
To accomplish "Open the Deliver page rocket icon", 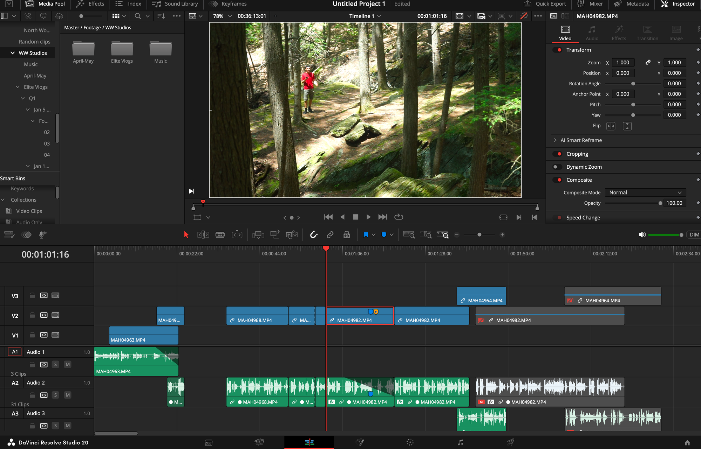I will (511, 442).
